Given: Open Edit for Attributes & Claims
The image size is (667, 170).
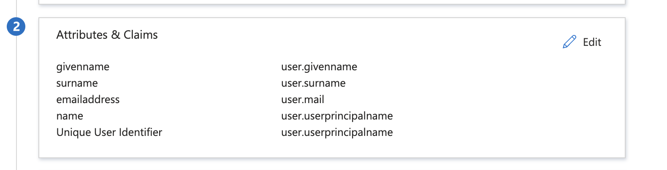Looking at the screenshot, I should [x=582, y=42].
